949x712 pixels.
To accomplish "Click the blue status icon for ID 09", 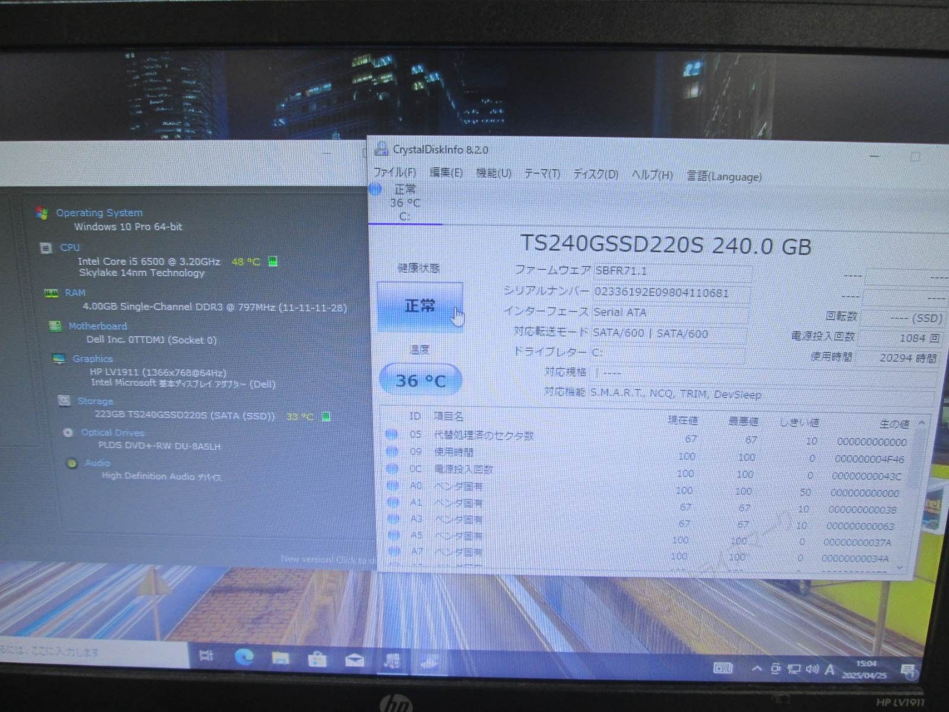I will [392, 452].
